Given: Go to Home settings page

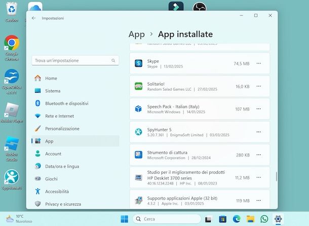Looking at the screenshot, I should point(75,79).
